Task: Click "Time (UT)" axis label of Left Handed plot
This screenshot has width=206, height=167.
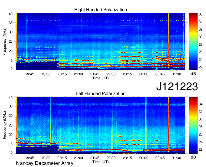Action: tap(101, 162)
